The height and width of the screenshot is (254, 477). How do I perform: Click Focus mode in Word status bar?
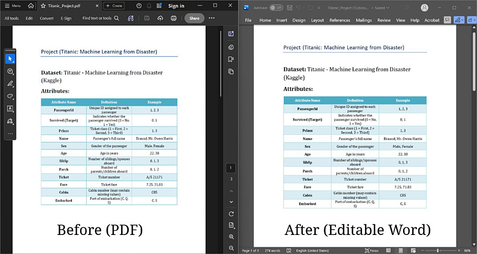pos(372,251)
